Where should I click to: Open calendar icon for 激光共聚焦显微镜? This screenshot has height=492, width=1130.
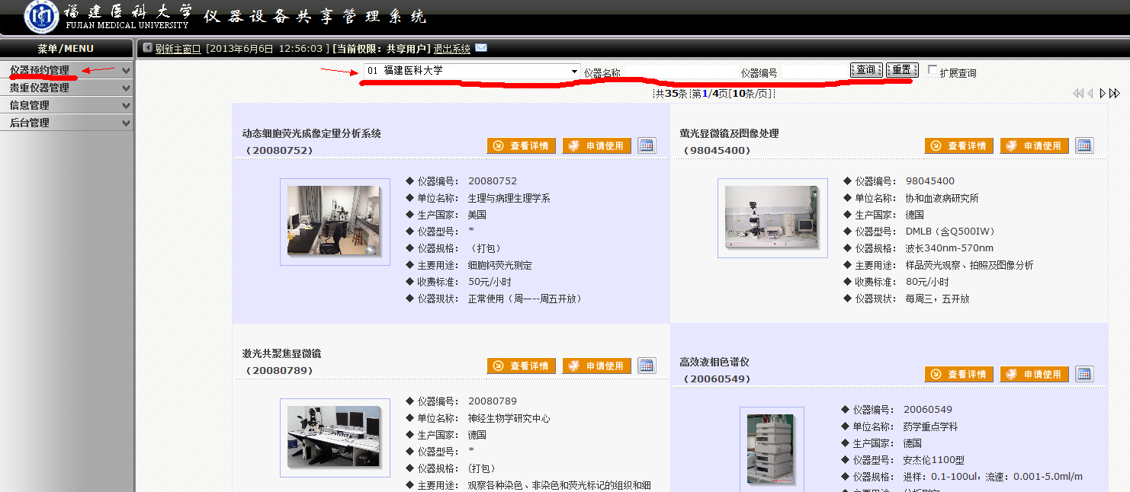pos(647,366)
